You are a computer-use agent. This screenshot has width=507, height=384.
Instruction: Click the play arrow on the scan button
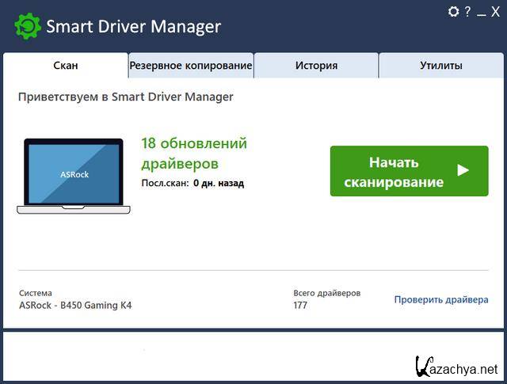point(463,170)
